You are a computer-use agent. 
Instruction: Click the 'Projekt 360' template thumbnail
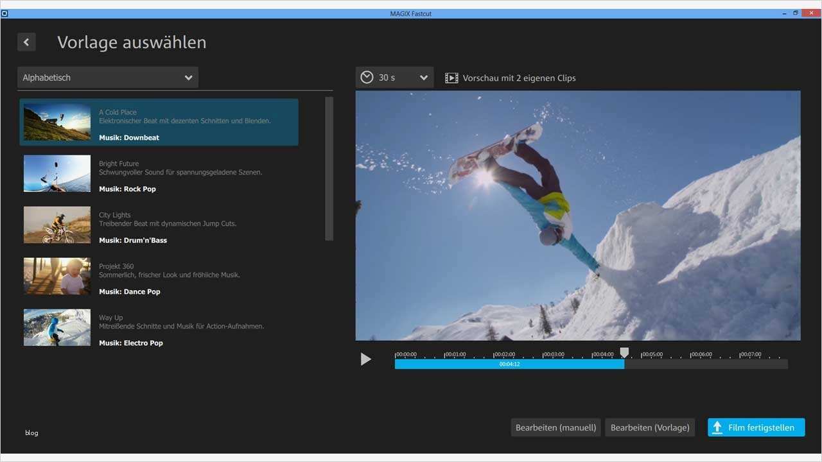(57, 276)
